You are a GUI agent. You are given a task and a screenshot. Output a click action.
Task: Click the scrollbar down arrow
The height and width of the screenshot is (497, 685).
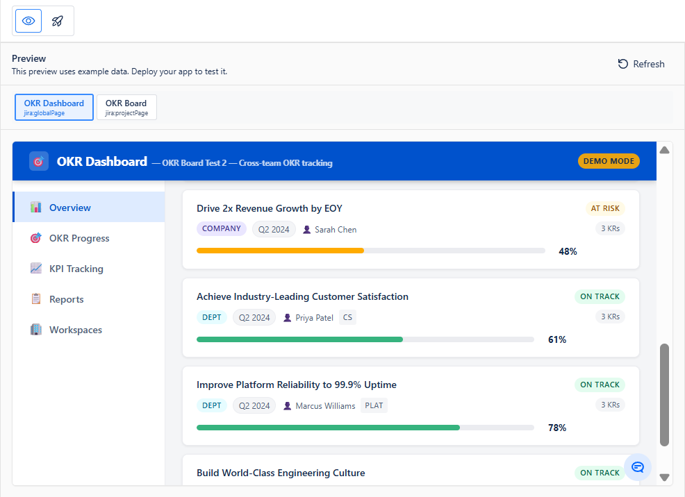[664, 478]
